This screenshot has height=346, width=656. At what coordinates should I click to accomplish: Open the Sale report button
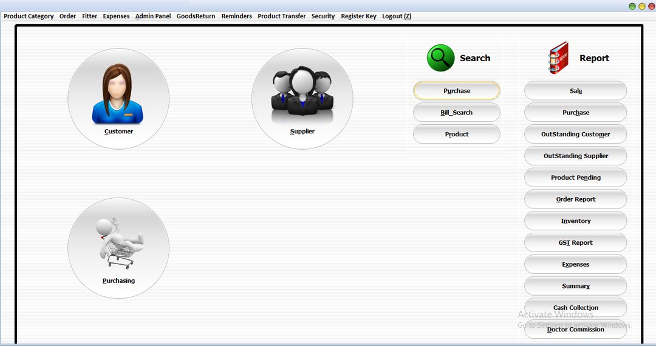click(575, 91)
